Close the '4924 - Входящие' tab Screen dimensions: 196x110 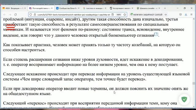click(x=25, y=8)
